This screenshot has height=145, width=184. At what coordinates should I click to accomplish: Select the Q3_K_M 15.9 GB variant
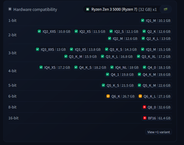tap(80, 57)
